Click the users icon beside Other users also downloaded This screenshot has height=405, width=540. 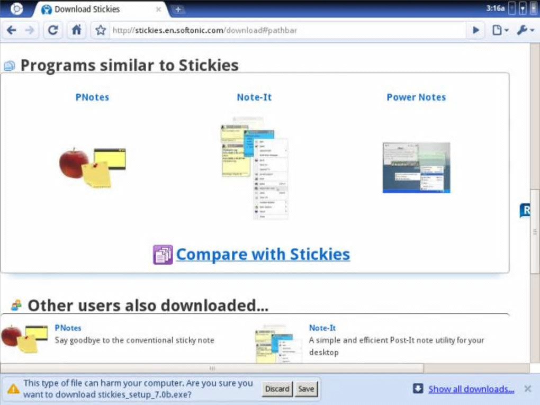click(x=16, y=305)
